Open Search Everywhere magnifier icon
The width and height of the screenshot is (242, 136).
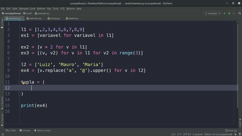point(239,14)
